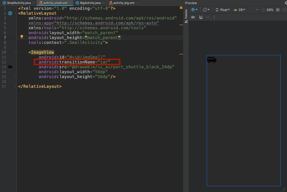Expand the hidden toolbar items chevron

click(257, 10)
